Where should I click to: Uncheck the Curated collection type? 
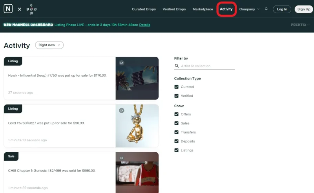177,87
